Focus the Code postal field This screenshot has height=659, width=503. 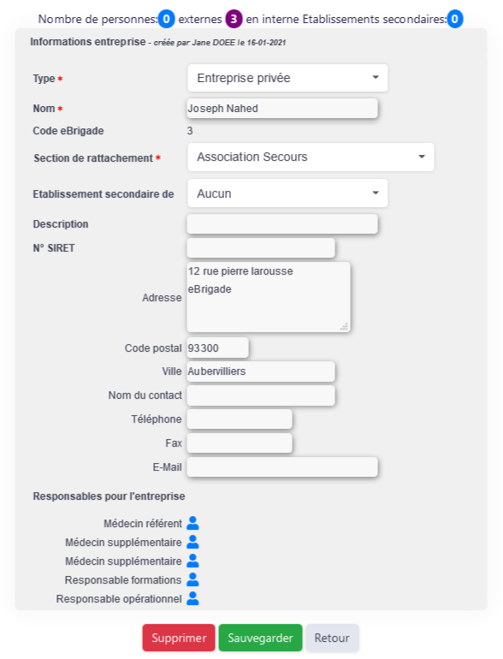click(x=217, y=348)
